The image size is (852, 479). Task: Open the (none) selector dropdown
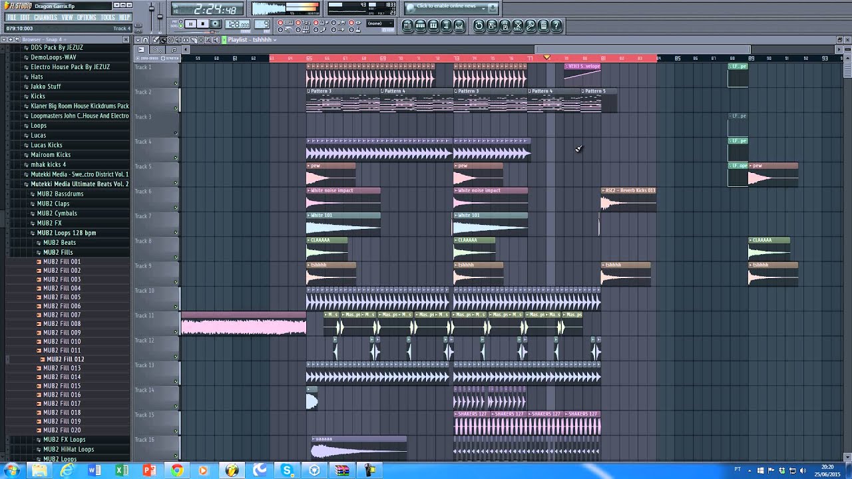coord(380,23)
